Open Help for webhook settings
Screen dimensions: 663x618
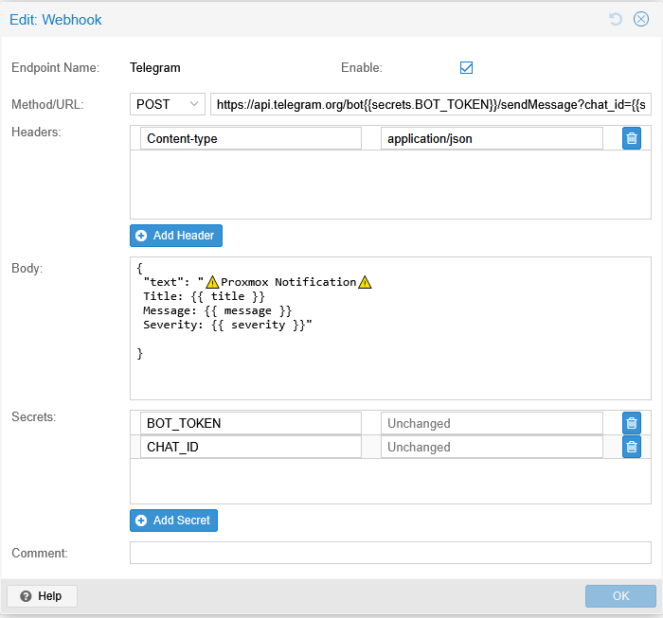42,596
